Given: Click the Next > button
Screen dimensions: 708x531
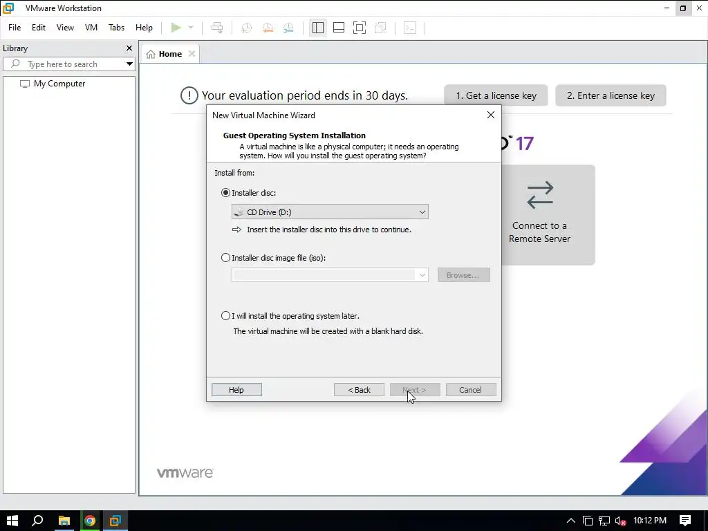Looking at the screenshot, I should tap(415, 390).
